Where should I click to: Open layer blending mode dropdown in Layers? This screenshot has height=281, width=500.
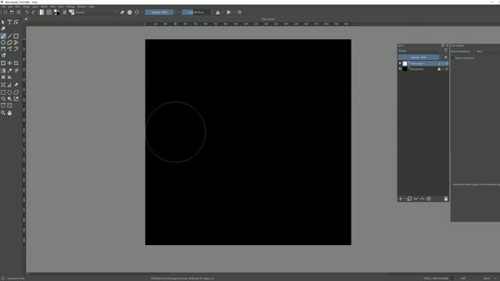pos(420,51)
